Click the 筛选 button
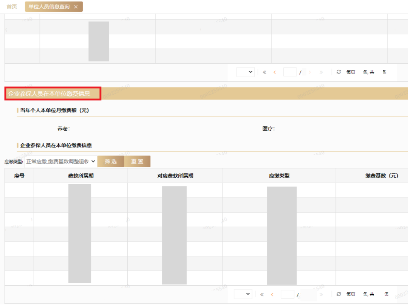The width and height of the screenshot is (408, 306). [x=111, y=161]
